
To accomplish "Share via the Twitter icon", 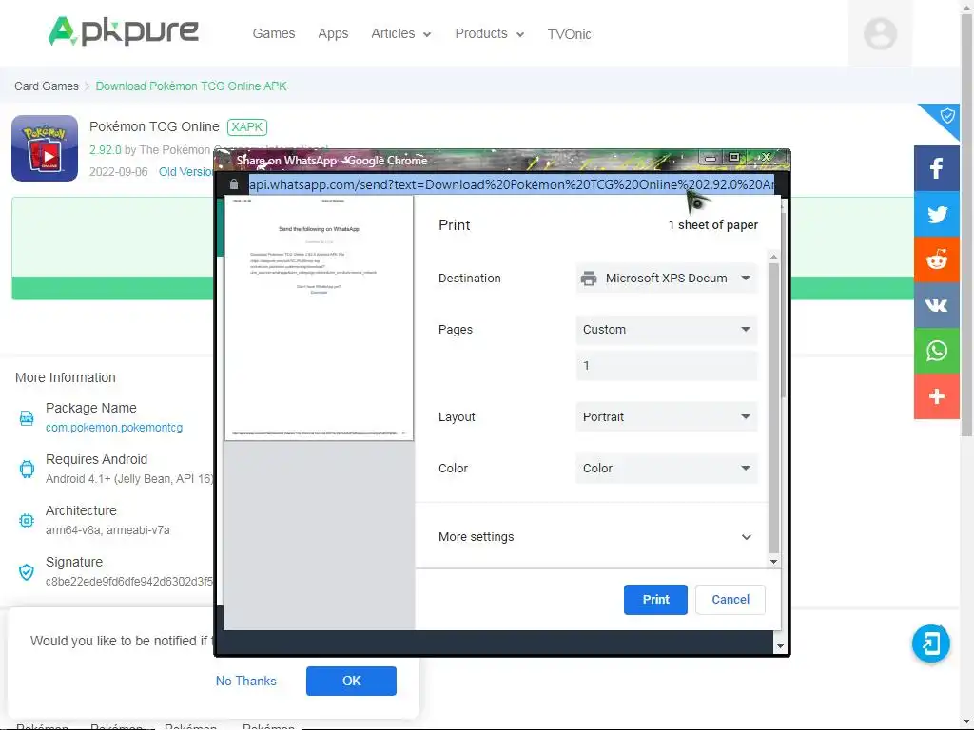I will 936,214.
